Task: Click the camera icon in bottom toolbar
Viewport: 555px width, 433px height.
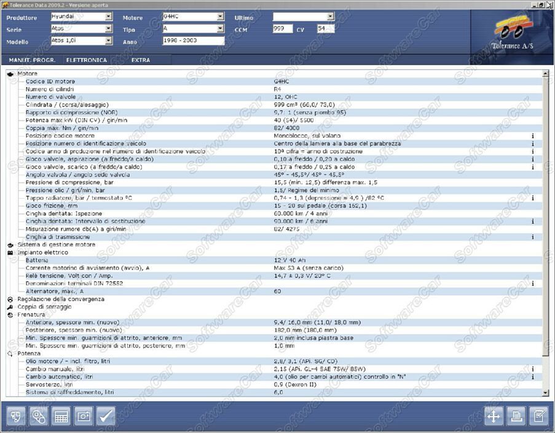Action: point(84,416)
